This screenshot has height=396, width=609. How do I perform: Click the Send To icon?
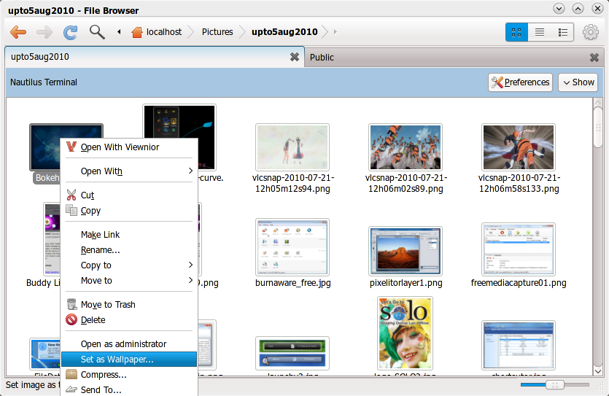(x=71, y=389)
